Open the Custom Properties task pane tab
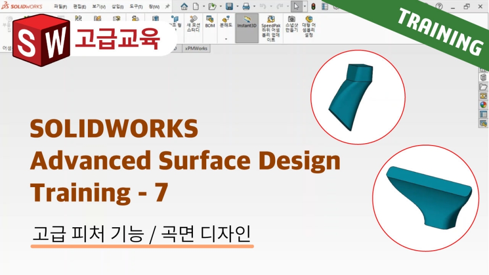 483,114
